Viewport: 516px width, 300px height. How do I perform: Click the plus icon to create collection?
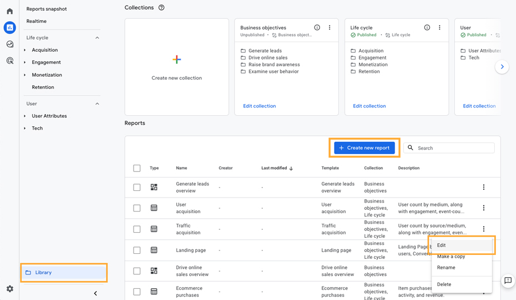click(x=176, y=60)
